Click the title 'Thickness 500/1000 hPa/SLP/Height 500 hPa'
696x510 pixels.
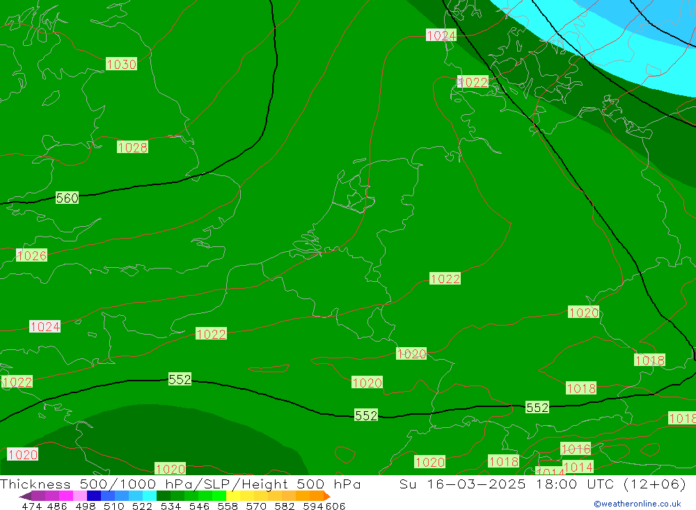click(x=180, y=484)
